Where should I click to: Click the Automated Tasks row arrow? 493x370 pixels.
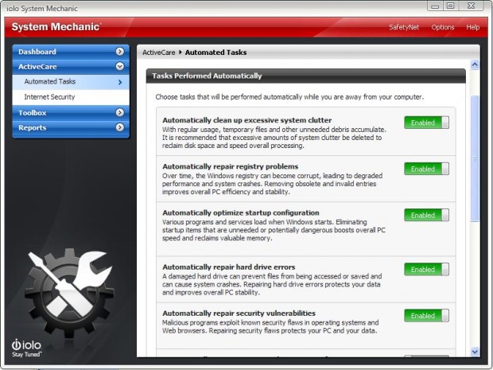[120, 82]
